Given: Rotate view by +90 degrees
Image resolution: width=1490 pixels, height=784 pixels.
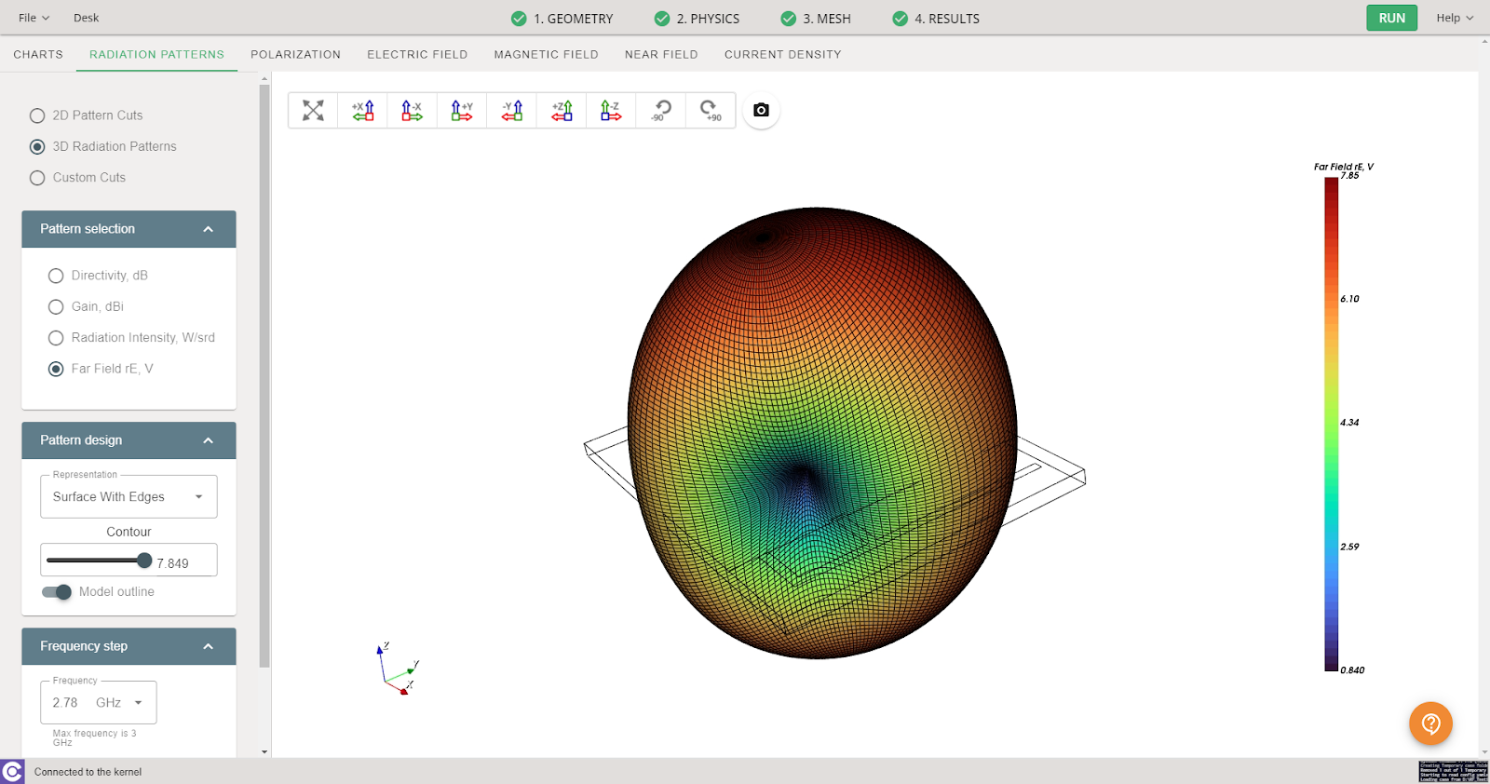Looking at the screenshot, I should tap(711, 111).
